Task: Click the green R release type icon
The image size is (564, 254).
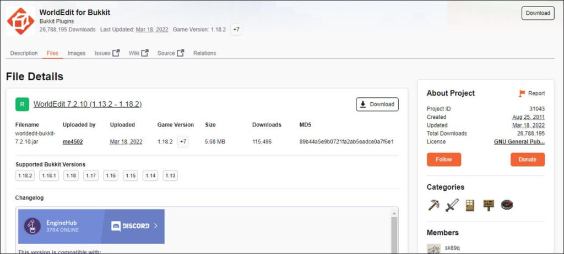Action: 22,104
